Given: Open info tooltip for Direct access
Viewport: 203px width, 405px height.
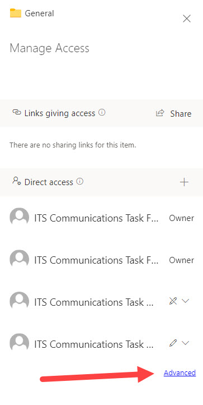Looking at the screenshot, I should tap(80, 182).
